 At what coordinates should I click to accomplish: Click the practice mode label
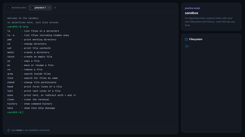coord(192,8)
